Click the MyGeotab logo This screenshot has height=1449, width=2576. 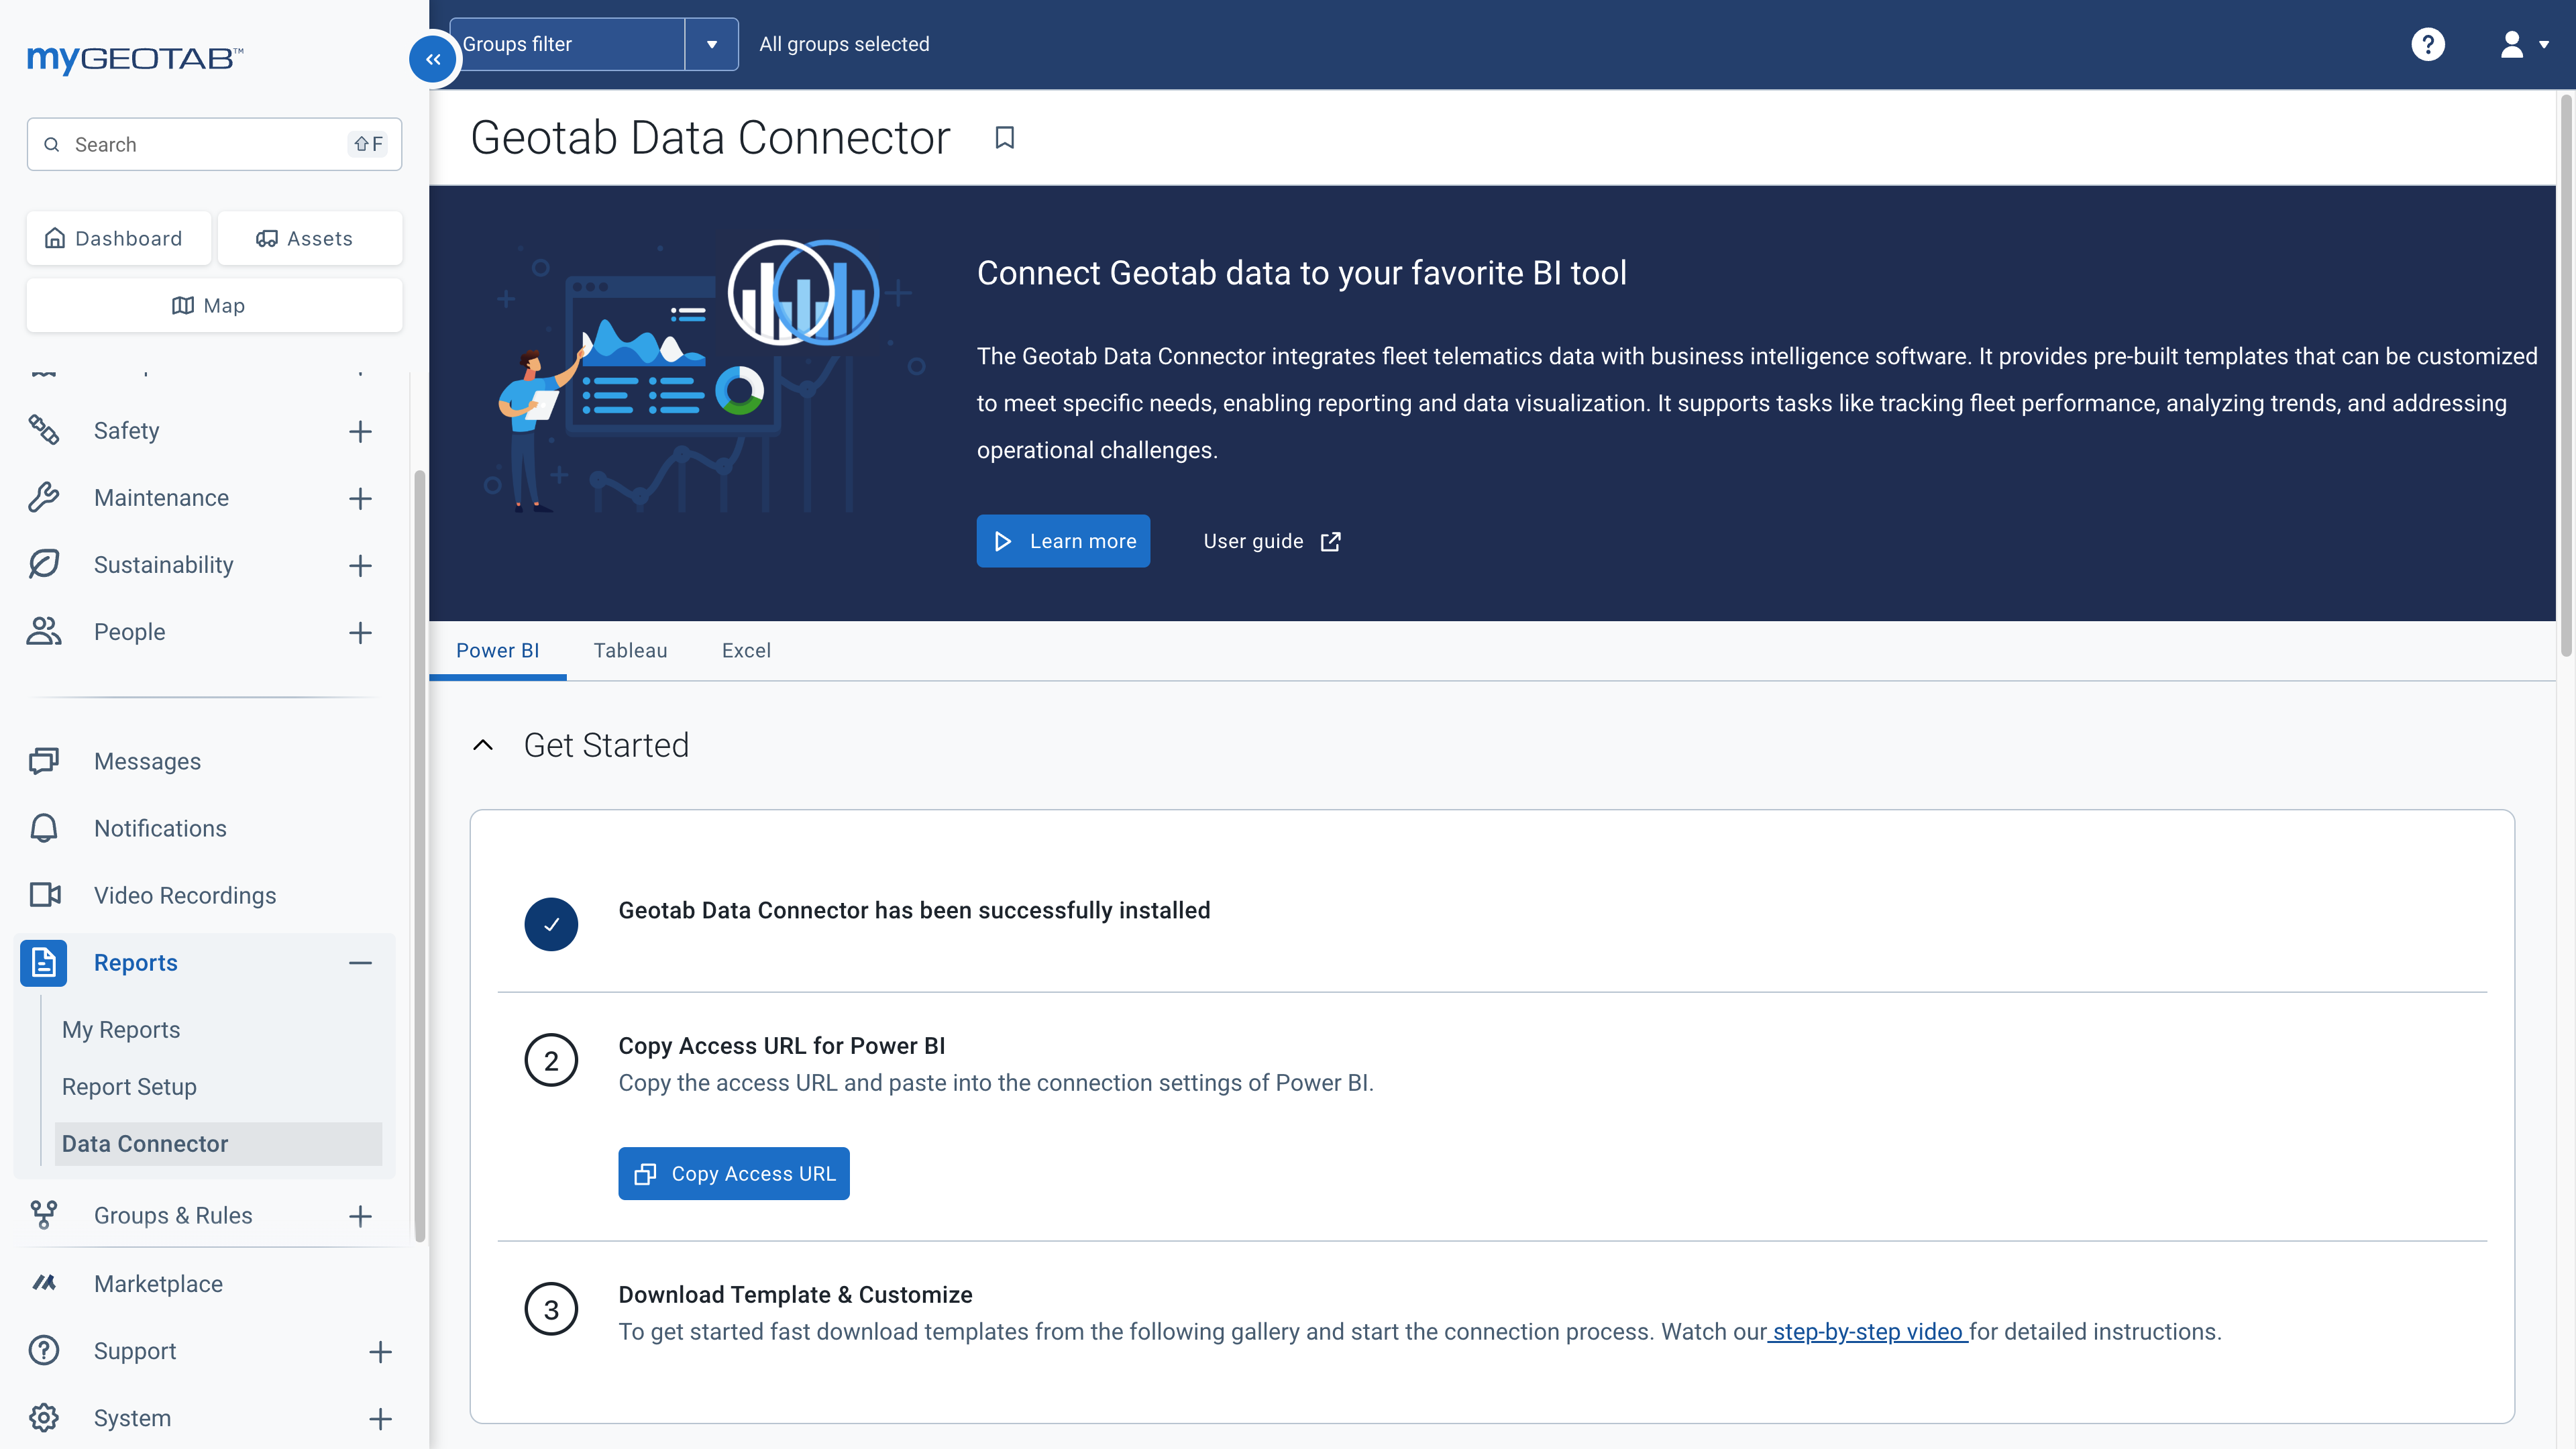[x=135, y=59]
